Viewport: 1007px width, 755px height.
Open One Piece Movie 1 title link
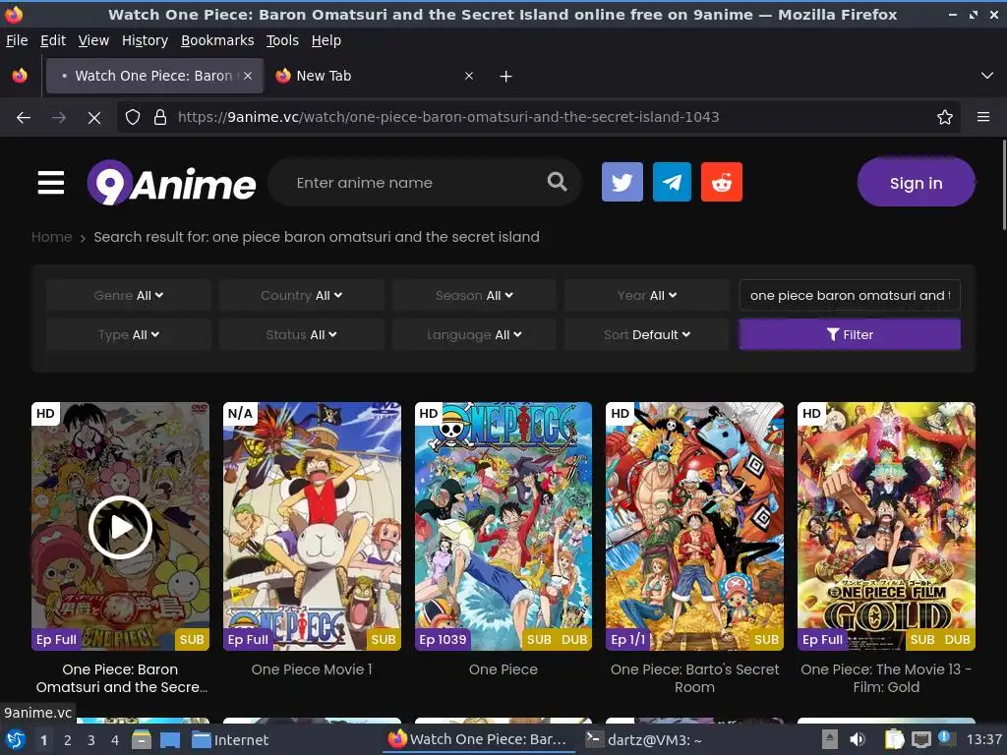point(312,668)
